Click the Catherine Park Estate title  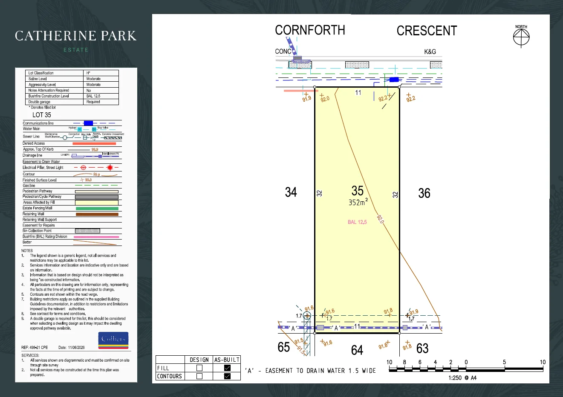pos(76,40)
